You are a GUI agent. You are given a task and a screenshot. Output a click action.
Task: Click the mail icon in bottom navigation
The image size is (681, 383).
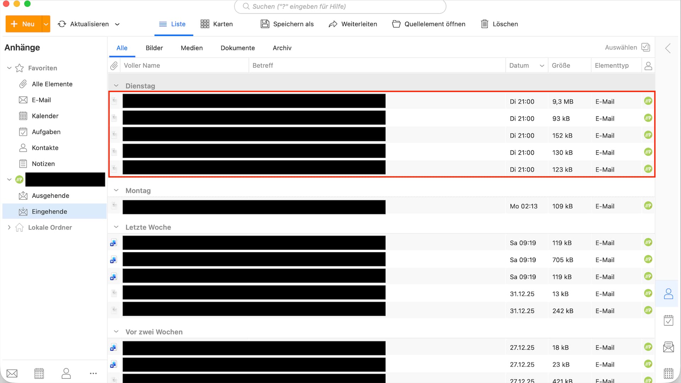point(12,373)
